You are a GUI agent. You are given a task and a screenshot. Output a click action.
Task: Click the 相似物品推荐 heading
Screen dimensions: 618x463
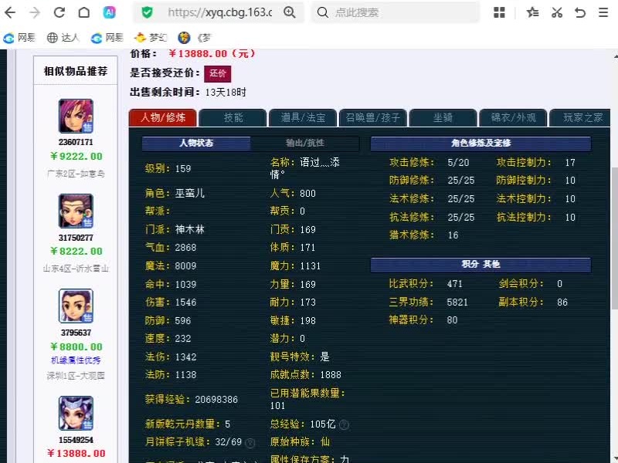(x=76, y=71)
